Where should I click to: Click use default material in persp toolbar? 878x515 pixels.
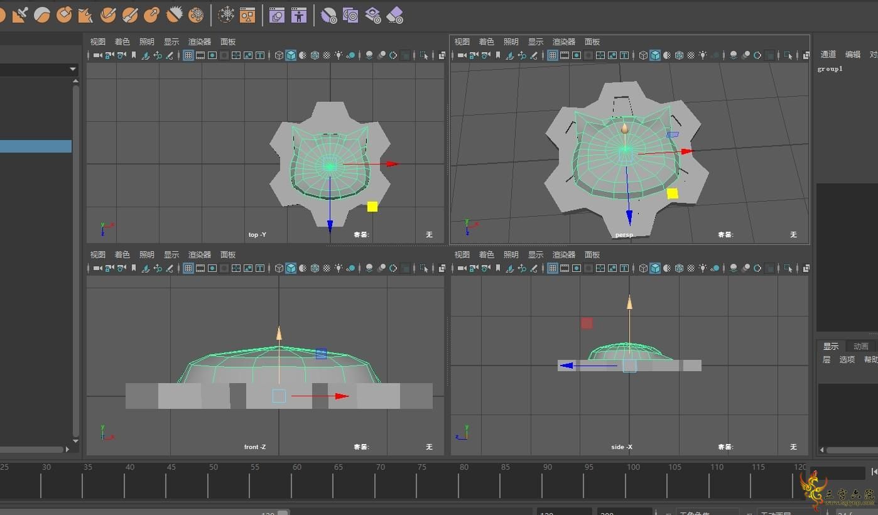tap(667, 55)
